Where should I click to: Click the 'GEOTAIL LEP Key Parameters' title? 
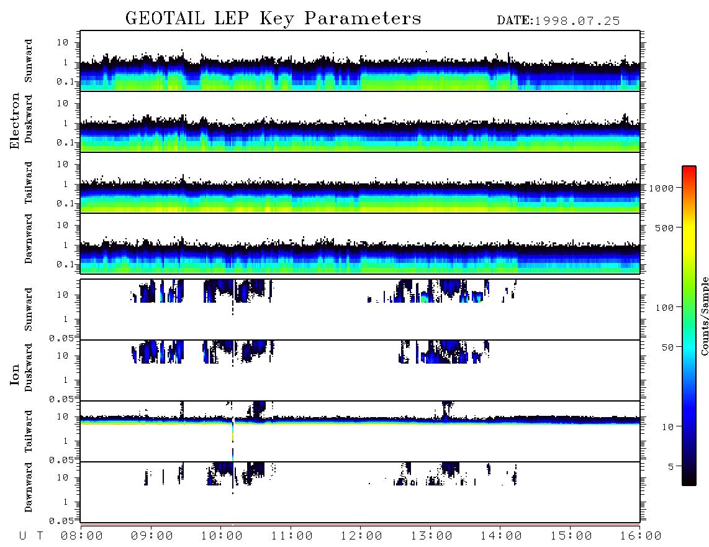(x=273, y=19)
